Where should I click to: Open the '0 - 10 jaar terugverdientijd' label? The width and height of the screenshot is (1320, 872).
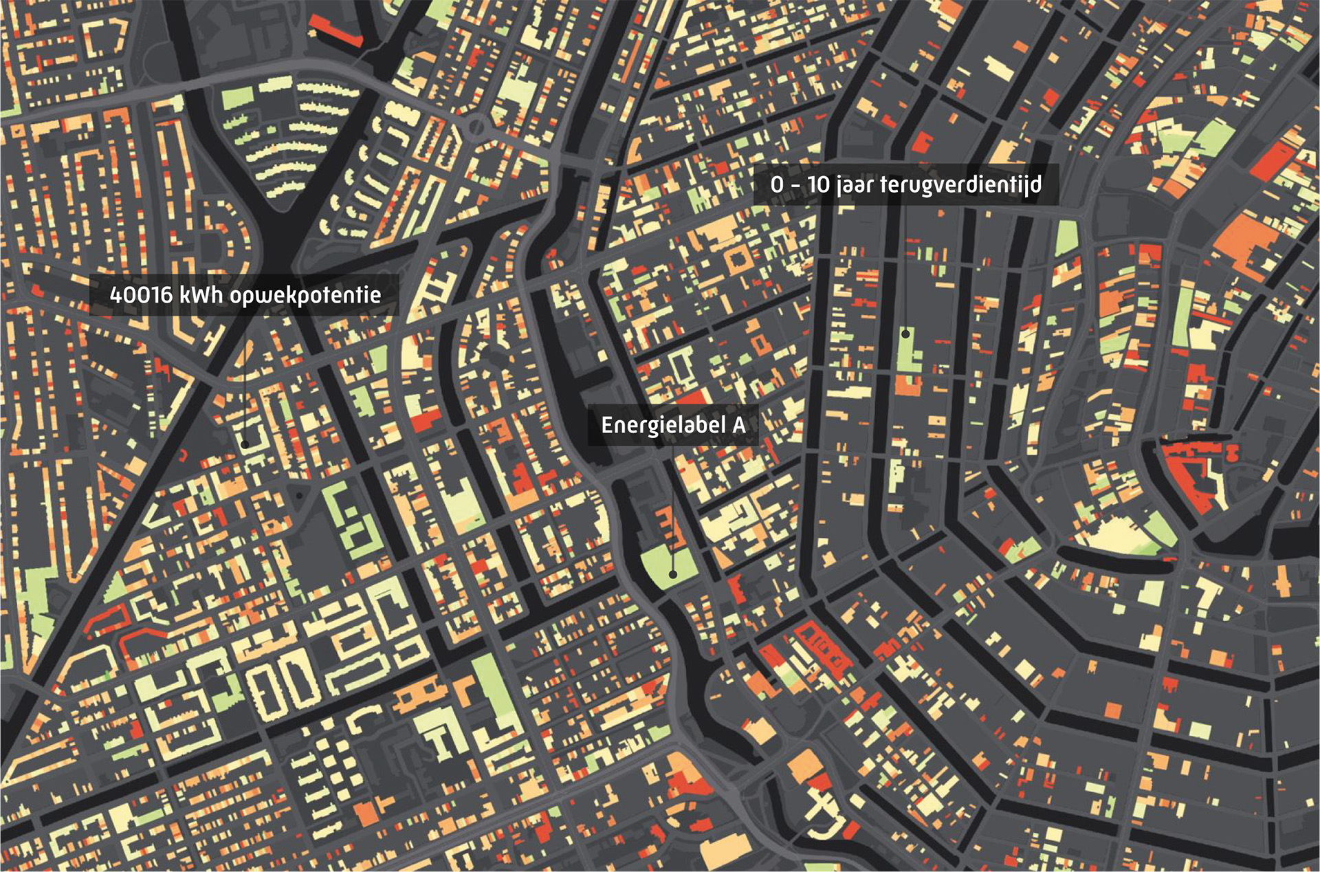905,184
